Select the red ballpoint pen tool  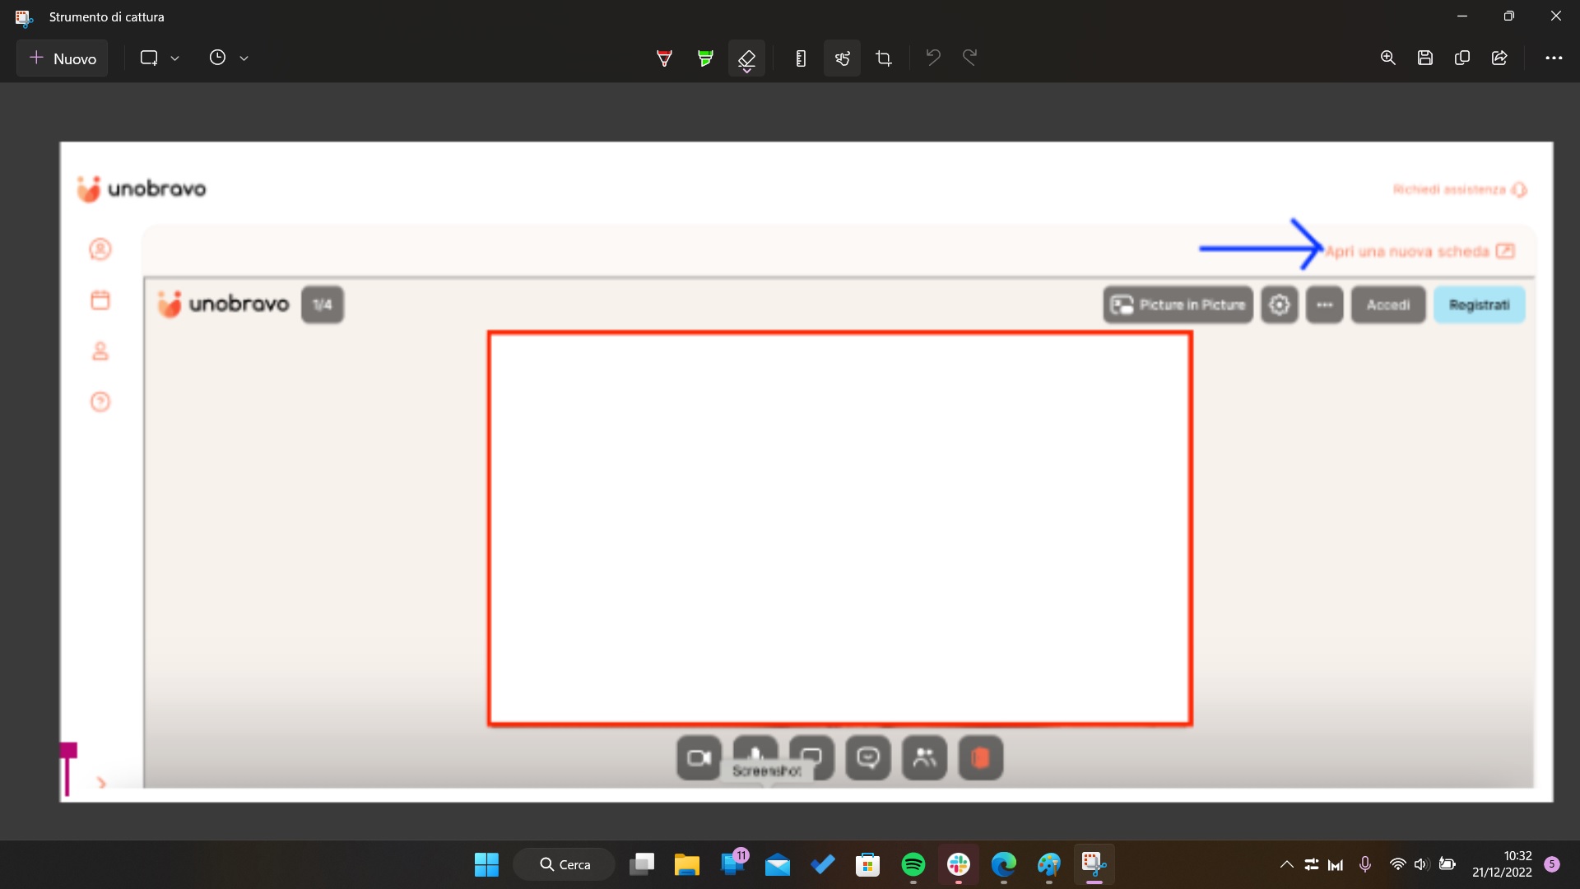coord(664,58)
